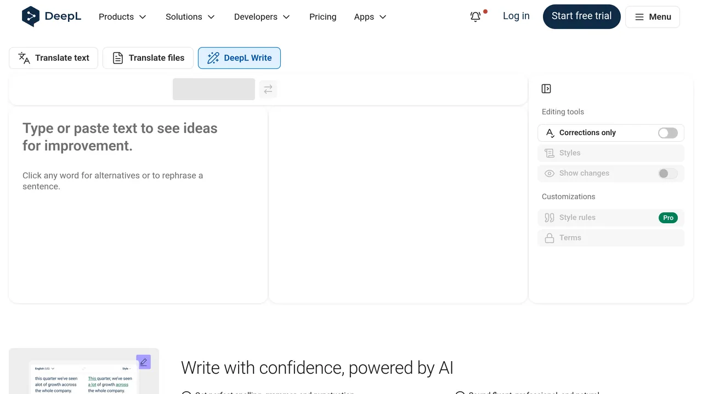Click the Terms lock icon

tap(550, 238)
